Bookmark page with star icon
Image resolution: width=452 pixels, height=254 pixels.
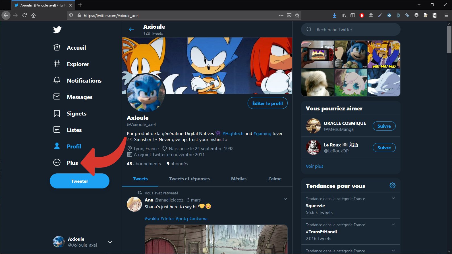point(297,15)
